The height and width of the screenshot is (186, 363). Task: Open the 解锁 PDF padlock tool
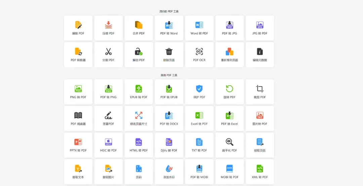[138, 52]
